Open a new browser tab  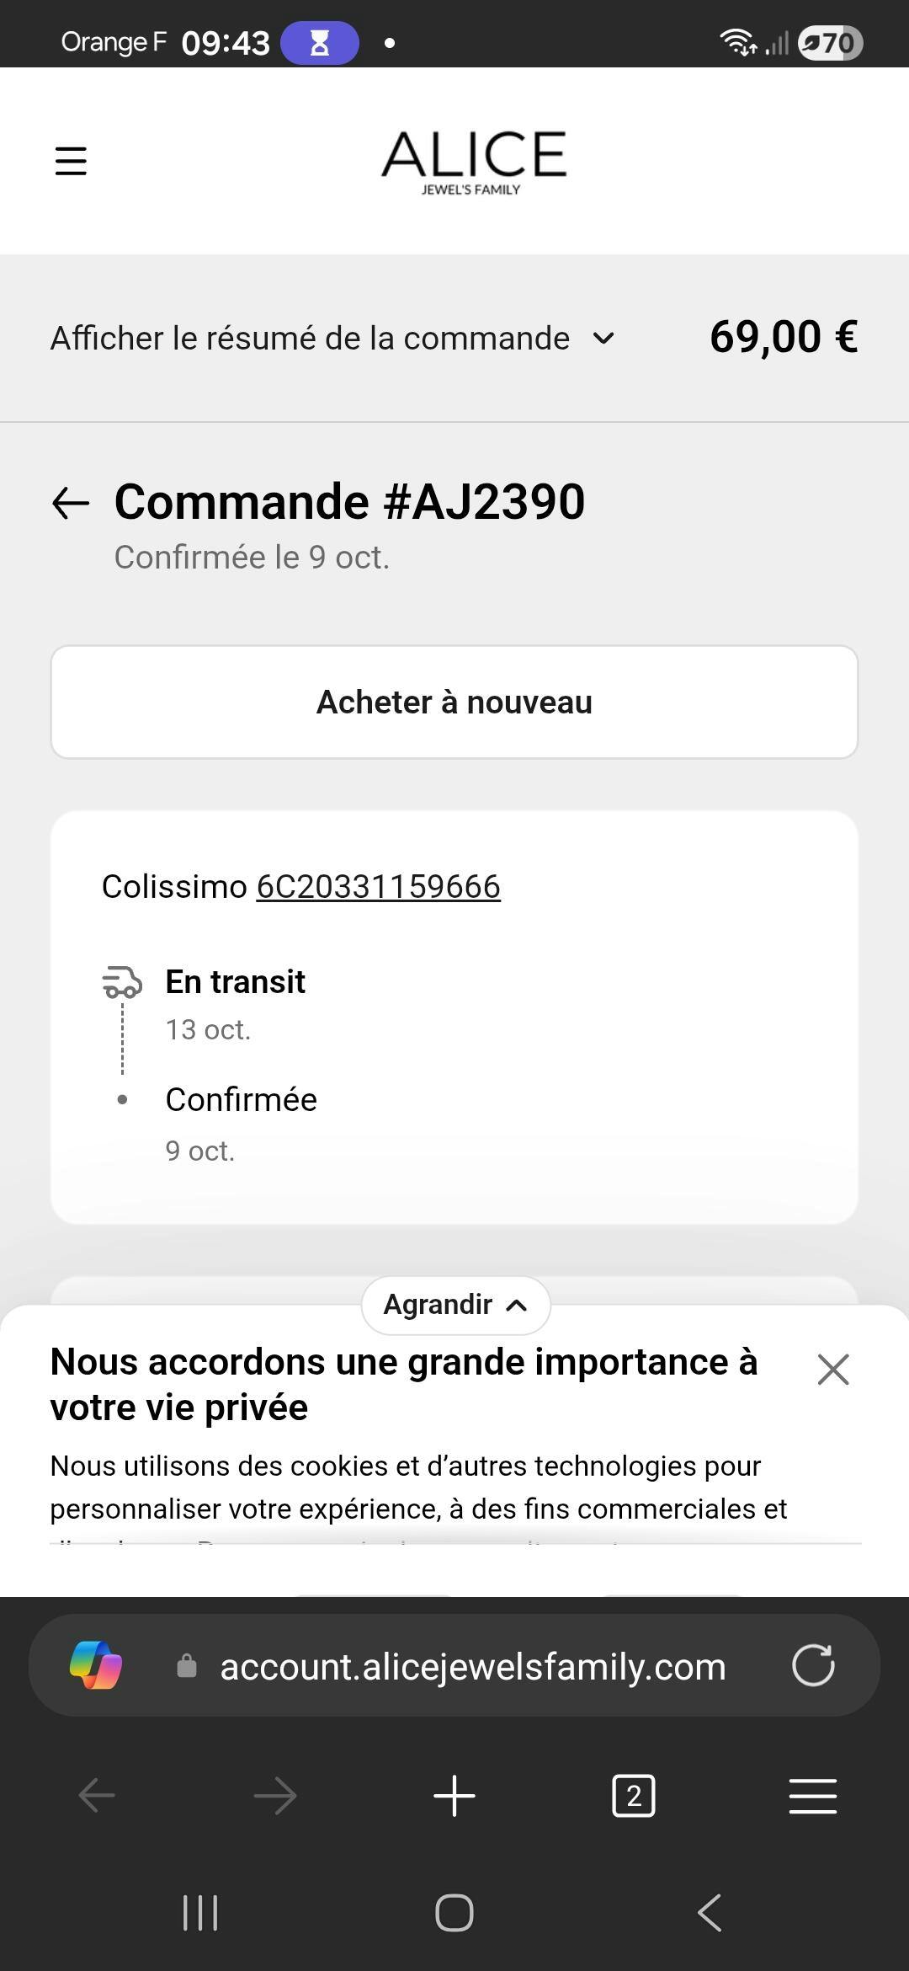(454, 1796)
